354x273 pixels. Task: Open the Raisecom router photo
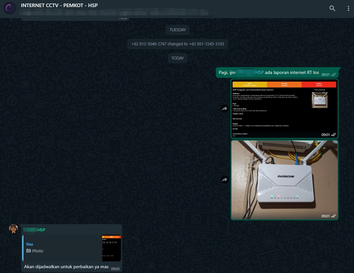pos(285,180)
